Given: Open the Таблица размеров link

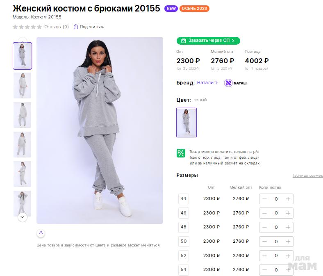Looking at the screenshot, I should (x=307, y=176).
